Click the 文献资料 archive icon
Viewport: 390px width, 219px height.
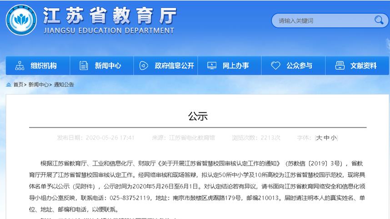(339, 65)
